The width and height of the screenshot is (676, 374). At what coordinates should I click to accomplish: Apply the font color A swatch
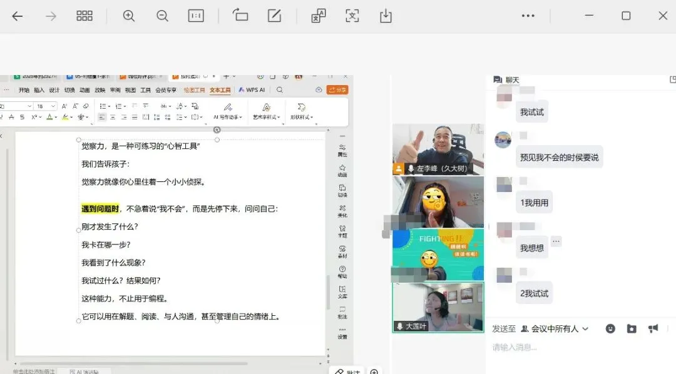click(49, 117)
